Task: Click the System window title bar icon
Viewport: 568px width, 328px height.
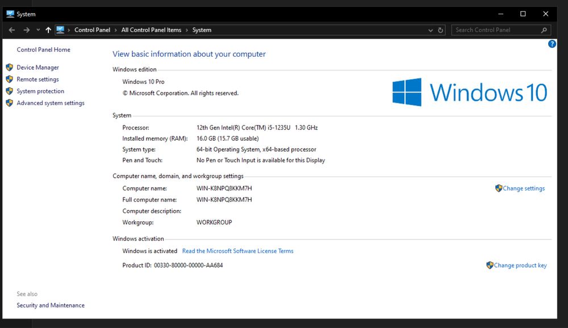Action: tap(10, 14)
